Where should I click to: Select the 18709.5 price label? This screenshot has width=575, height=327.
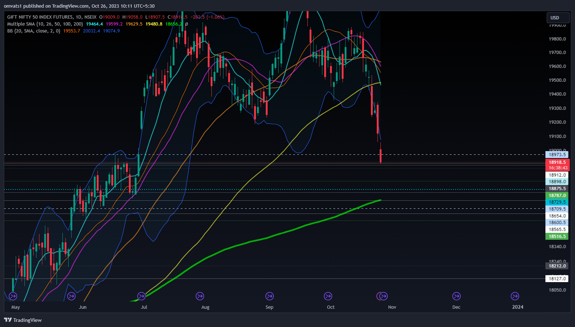[x=557, y=209]
